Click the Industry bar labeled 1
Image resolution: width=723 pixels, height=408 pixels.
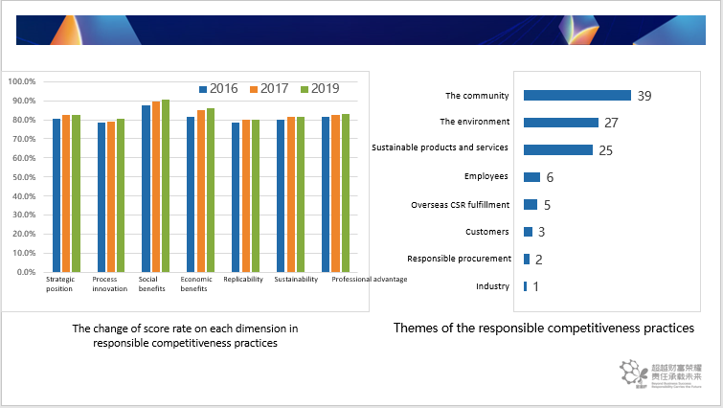pos(525,286)
